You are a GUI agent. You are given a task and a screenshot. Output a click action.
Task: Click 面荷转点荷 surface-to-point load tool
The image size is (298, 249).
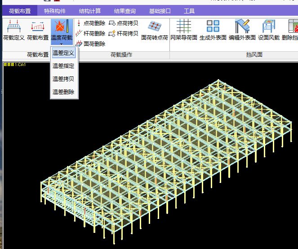[x=155, y=31]
